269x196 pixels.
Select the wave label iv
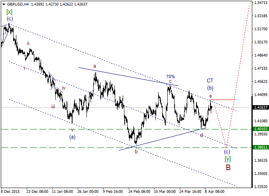pyautogui.click(x=64, y=88)
